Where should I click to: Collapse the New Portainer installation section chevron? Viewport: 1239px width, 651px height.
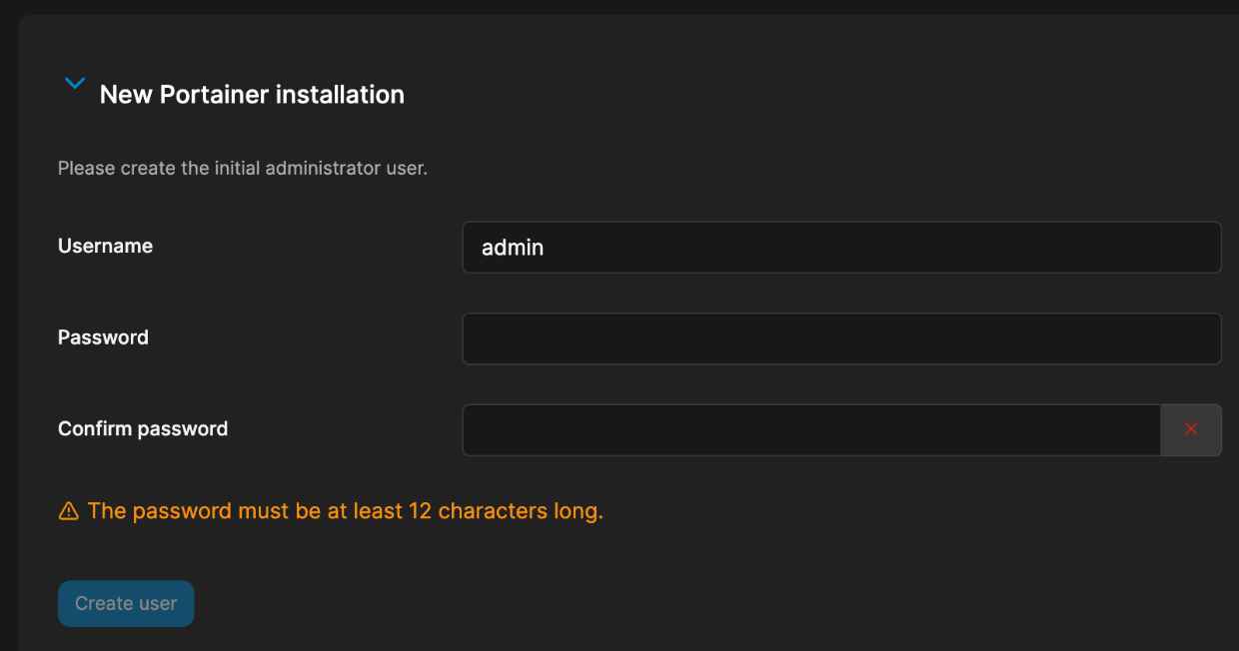(x=74, y=84)
